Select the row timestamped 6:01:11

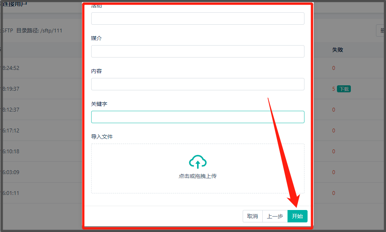tap(11, 193)
